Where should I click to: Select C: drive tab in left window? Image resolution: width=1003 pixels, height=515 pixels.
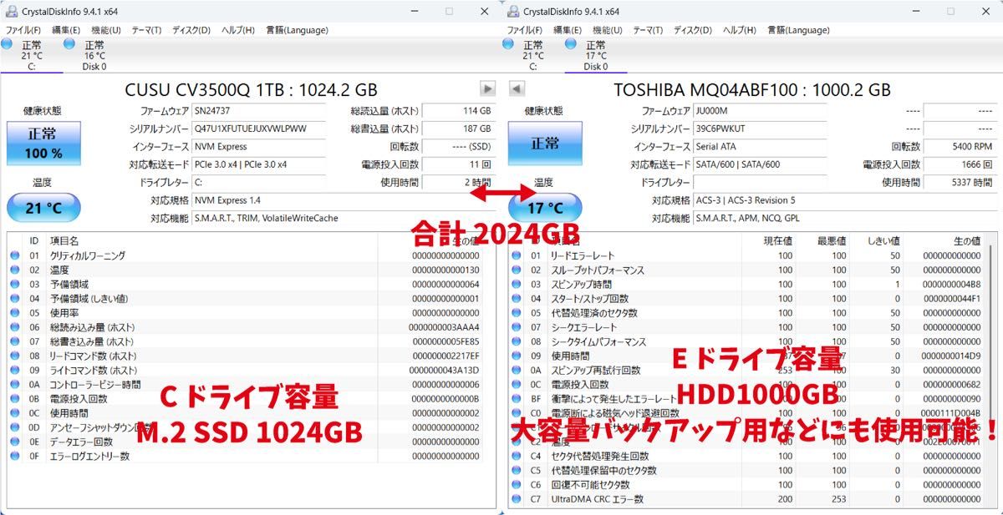(31, 55)
